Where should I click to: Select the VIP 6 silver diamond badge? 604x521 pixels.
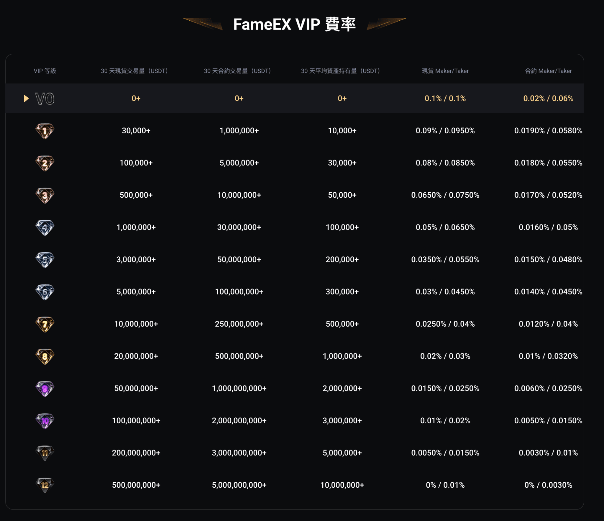click(x=45, y=292)
